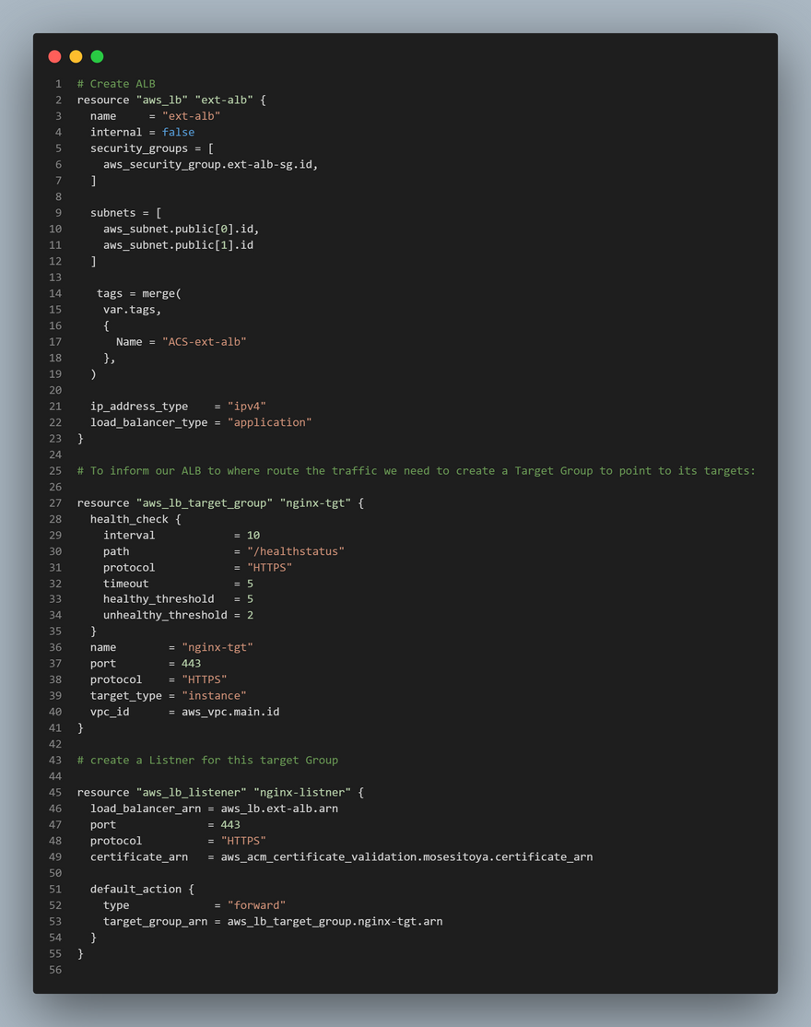
Task: Click the unhealthy_threshold attribute name
Action: [164, 616]
